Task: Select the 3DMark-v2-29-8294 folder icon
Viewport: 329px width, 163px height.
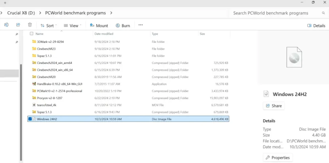Action: 34,41
